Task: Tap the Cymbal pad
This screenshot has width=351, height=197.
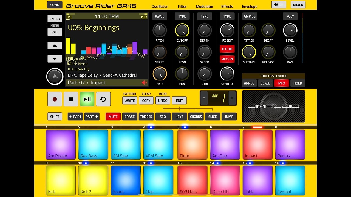Action: click(290, 180)
